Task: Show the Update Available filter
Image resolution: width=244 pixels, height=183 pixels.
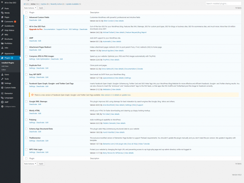Action: (72, 4)
